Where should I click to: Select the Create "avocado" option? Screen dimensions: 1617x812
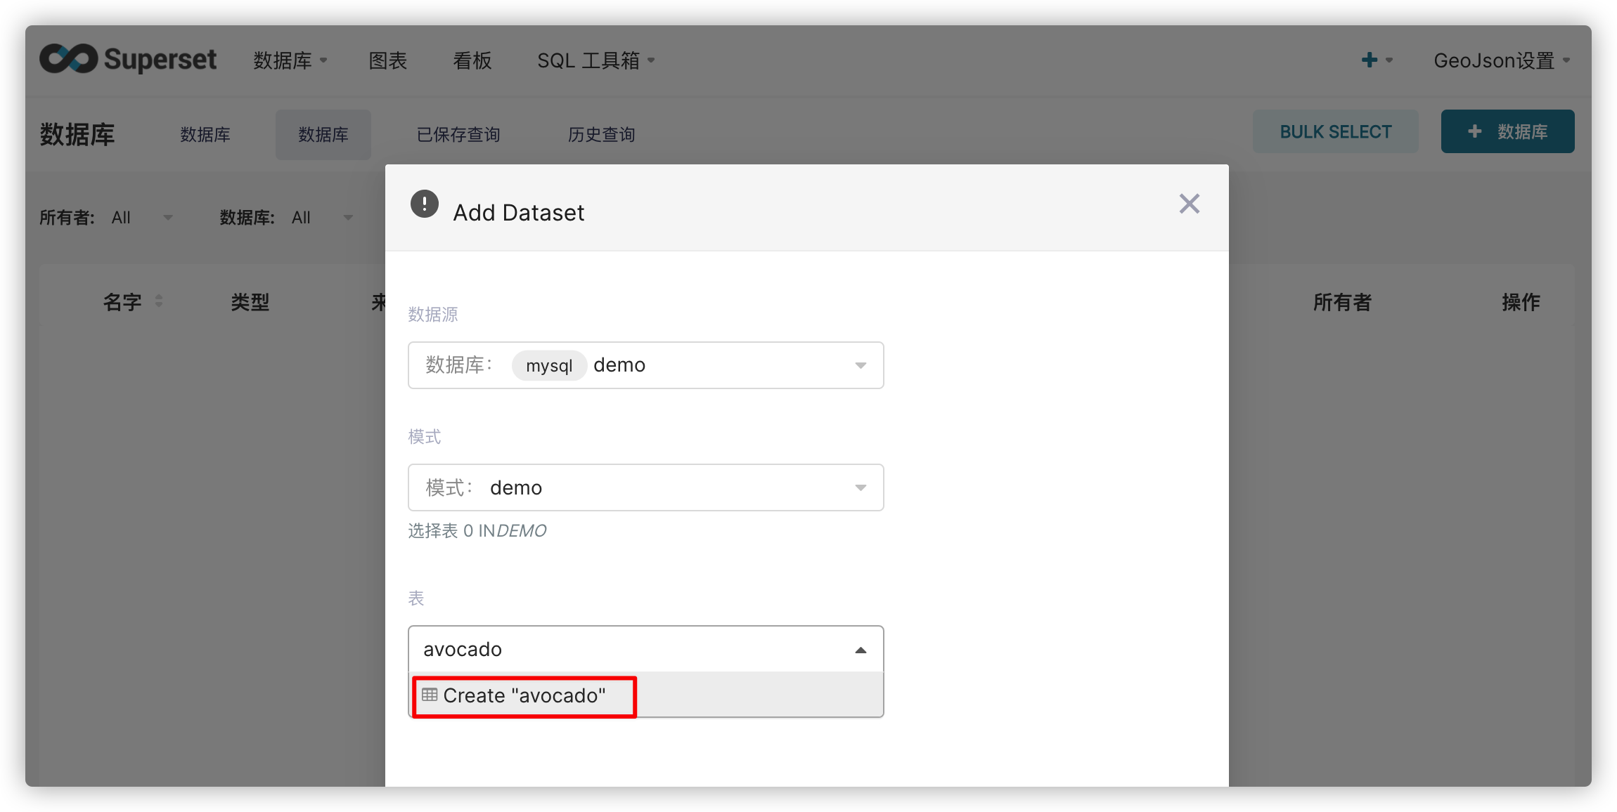click(x=524, y=695)
